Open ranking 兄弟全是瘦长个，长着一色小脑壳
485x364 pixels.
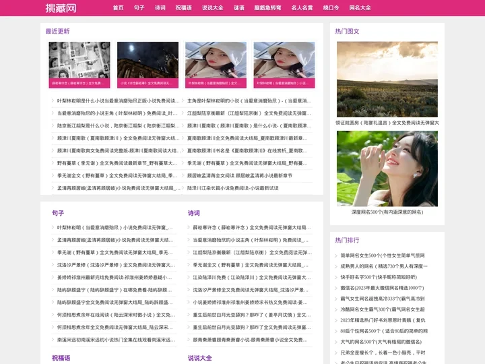383,353
